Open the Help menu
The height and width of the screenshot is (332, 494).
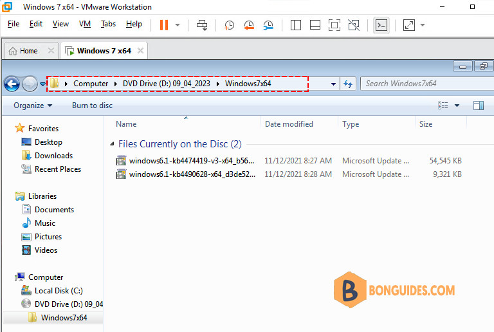134,24
